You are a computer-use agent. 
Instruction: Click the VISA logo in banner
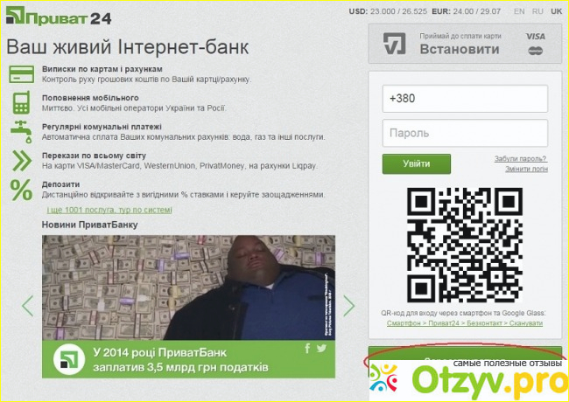point(535,37)
